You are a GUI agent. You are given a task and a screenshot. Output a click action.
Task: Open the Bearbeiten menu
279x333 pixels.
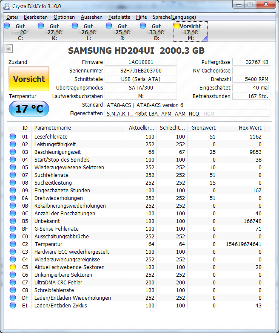36,17
